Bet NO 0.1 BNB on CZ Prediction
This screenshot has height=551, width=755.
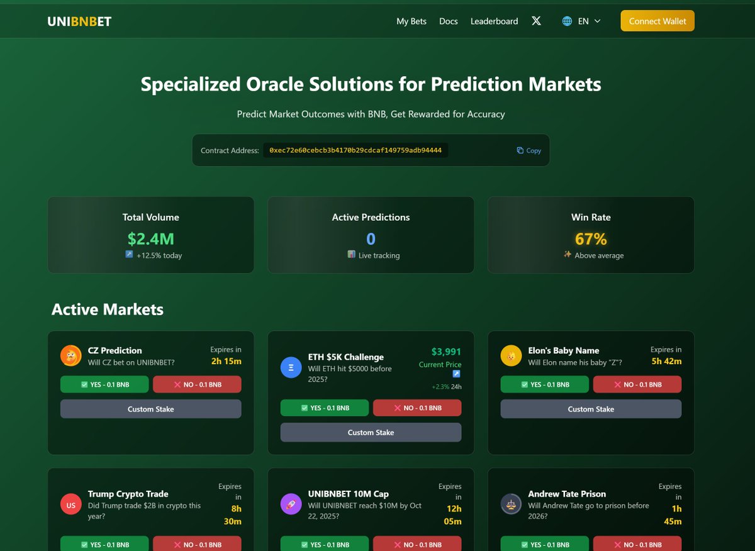point(197,384)
